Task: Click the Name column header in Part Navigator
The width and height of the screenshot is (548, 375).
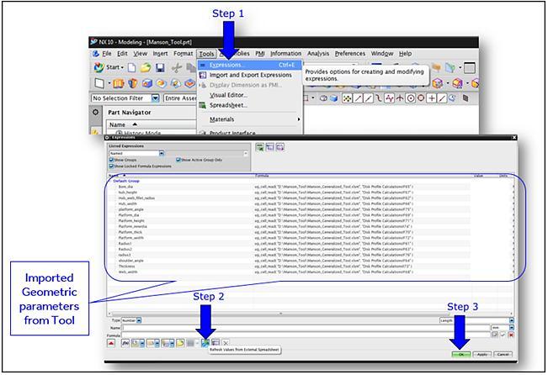Action: [152, 124]
